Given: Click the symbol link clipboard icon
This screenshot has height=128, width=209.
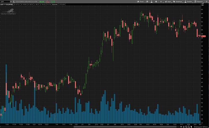Looking at the screenshot, I should 13,2.
